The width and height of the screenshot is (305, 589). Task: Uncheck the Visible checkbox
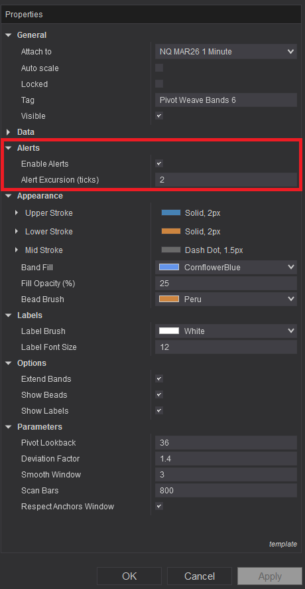tap(159, 116)
